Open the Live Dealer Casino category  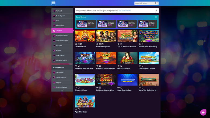pyautogui.click(x=62, y=41)
